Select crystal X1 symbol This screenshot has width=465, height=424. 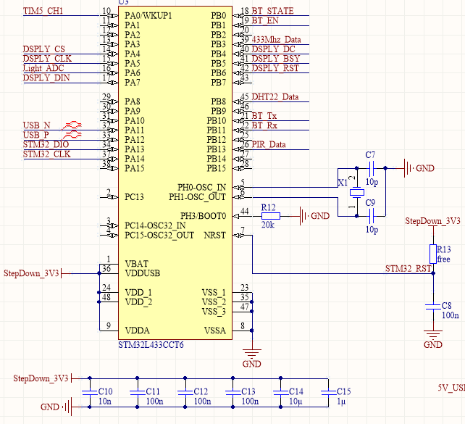(x=357, y=193)
